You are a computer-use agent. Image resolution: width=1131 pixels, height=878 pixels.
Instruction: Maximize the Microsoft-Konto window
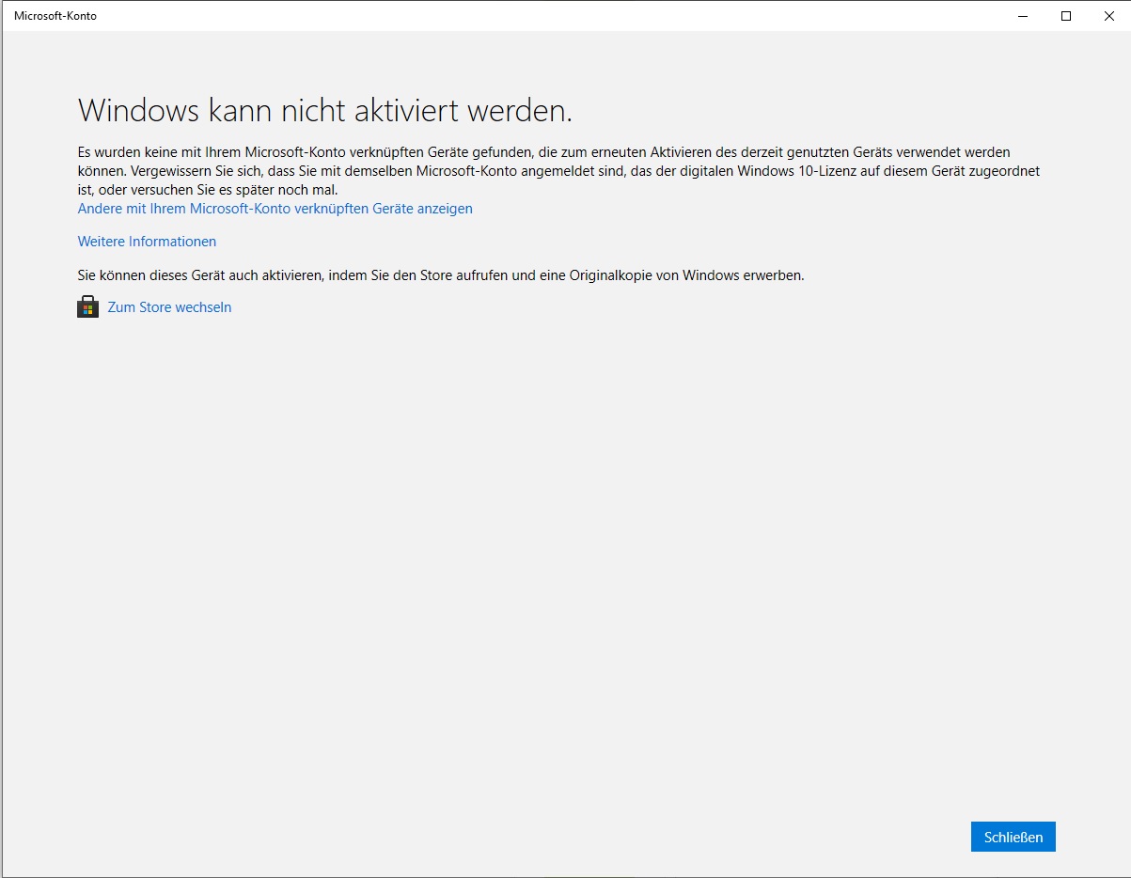[x=1066, y=16]
